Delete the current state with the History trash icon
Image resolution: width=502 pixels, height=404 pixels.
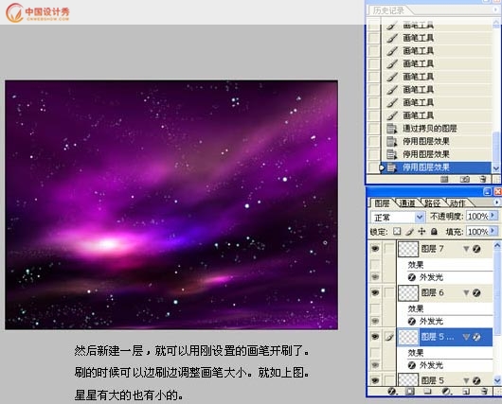click(483, 179)
